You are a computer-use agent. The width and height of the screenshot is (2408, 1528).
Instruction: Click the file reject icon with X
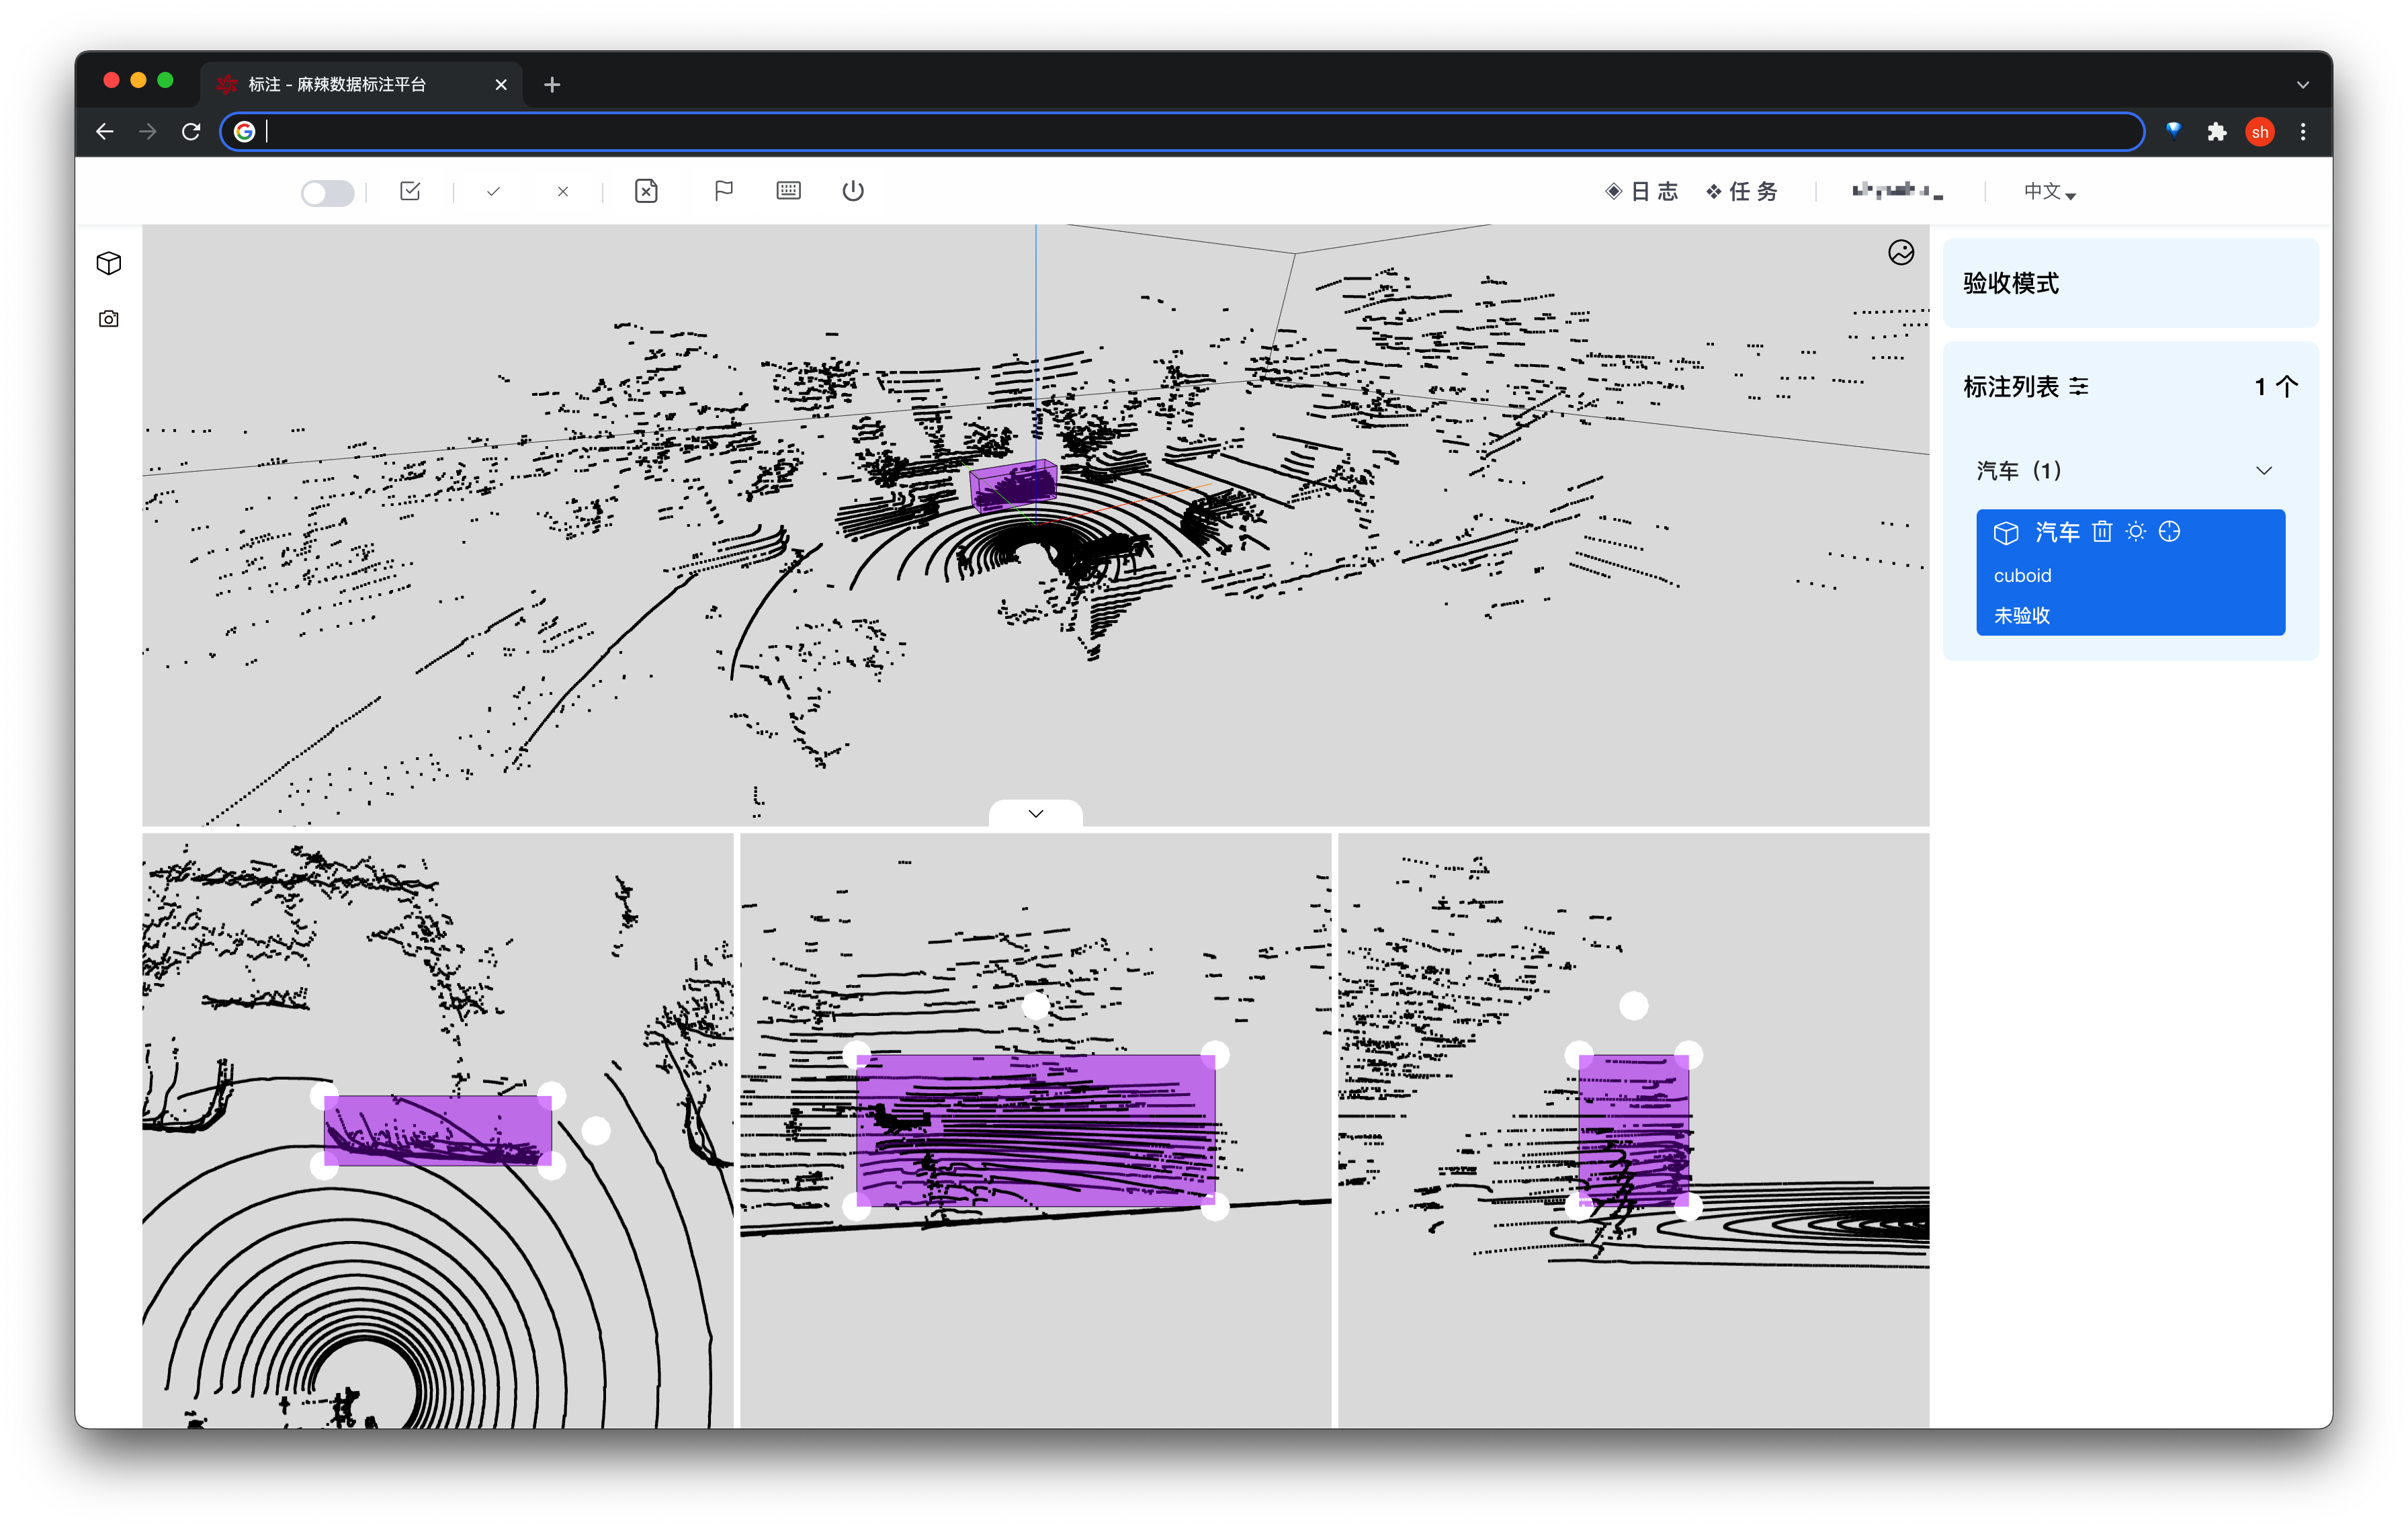pos(646,190)
